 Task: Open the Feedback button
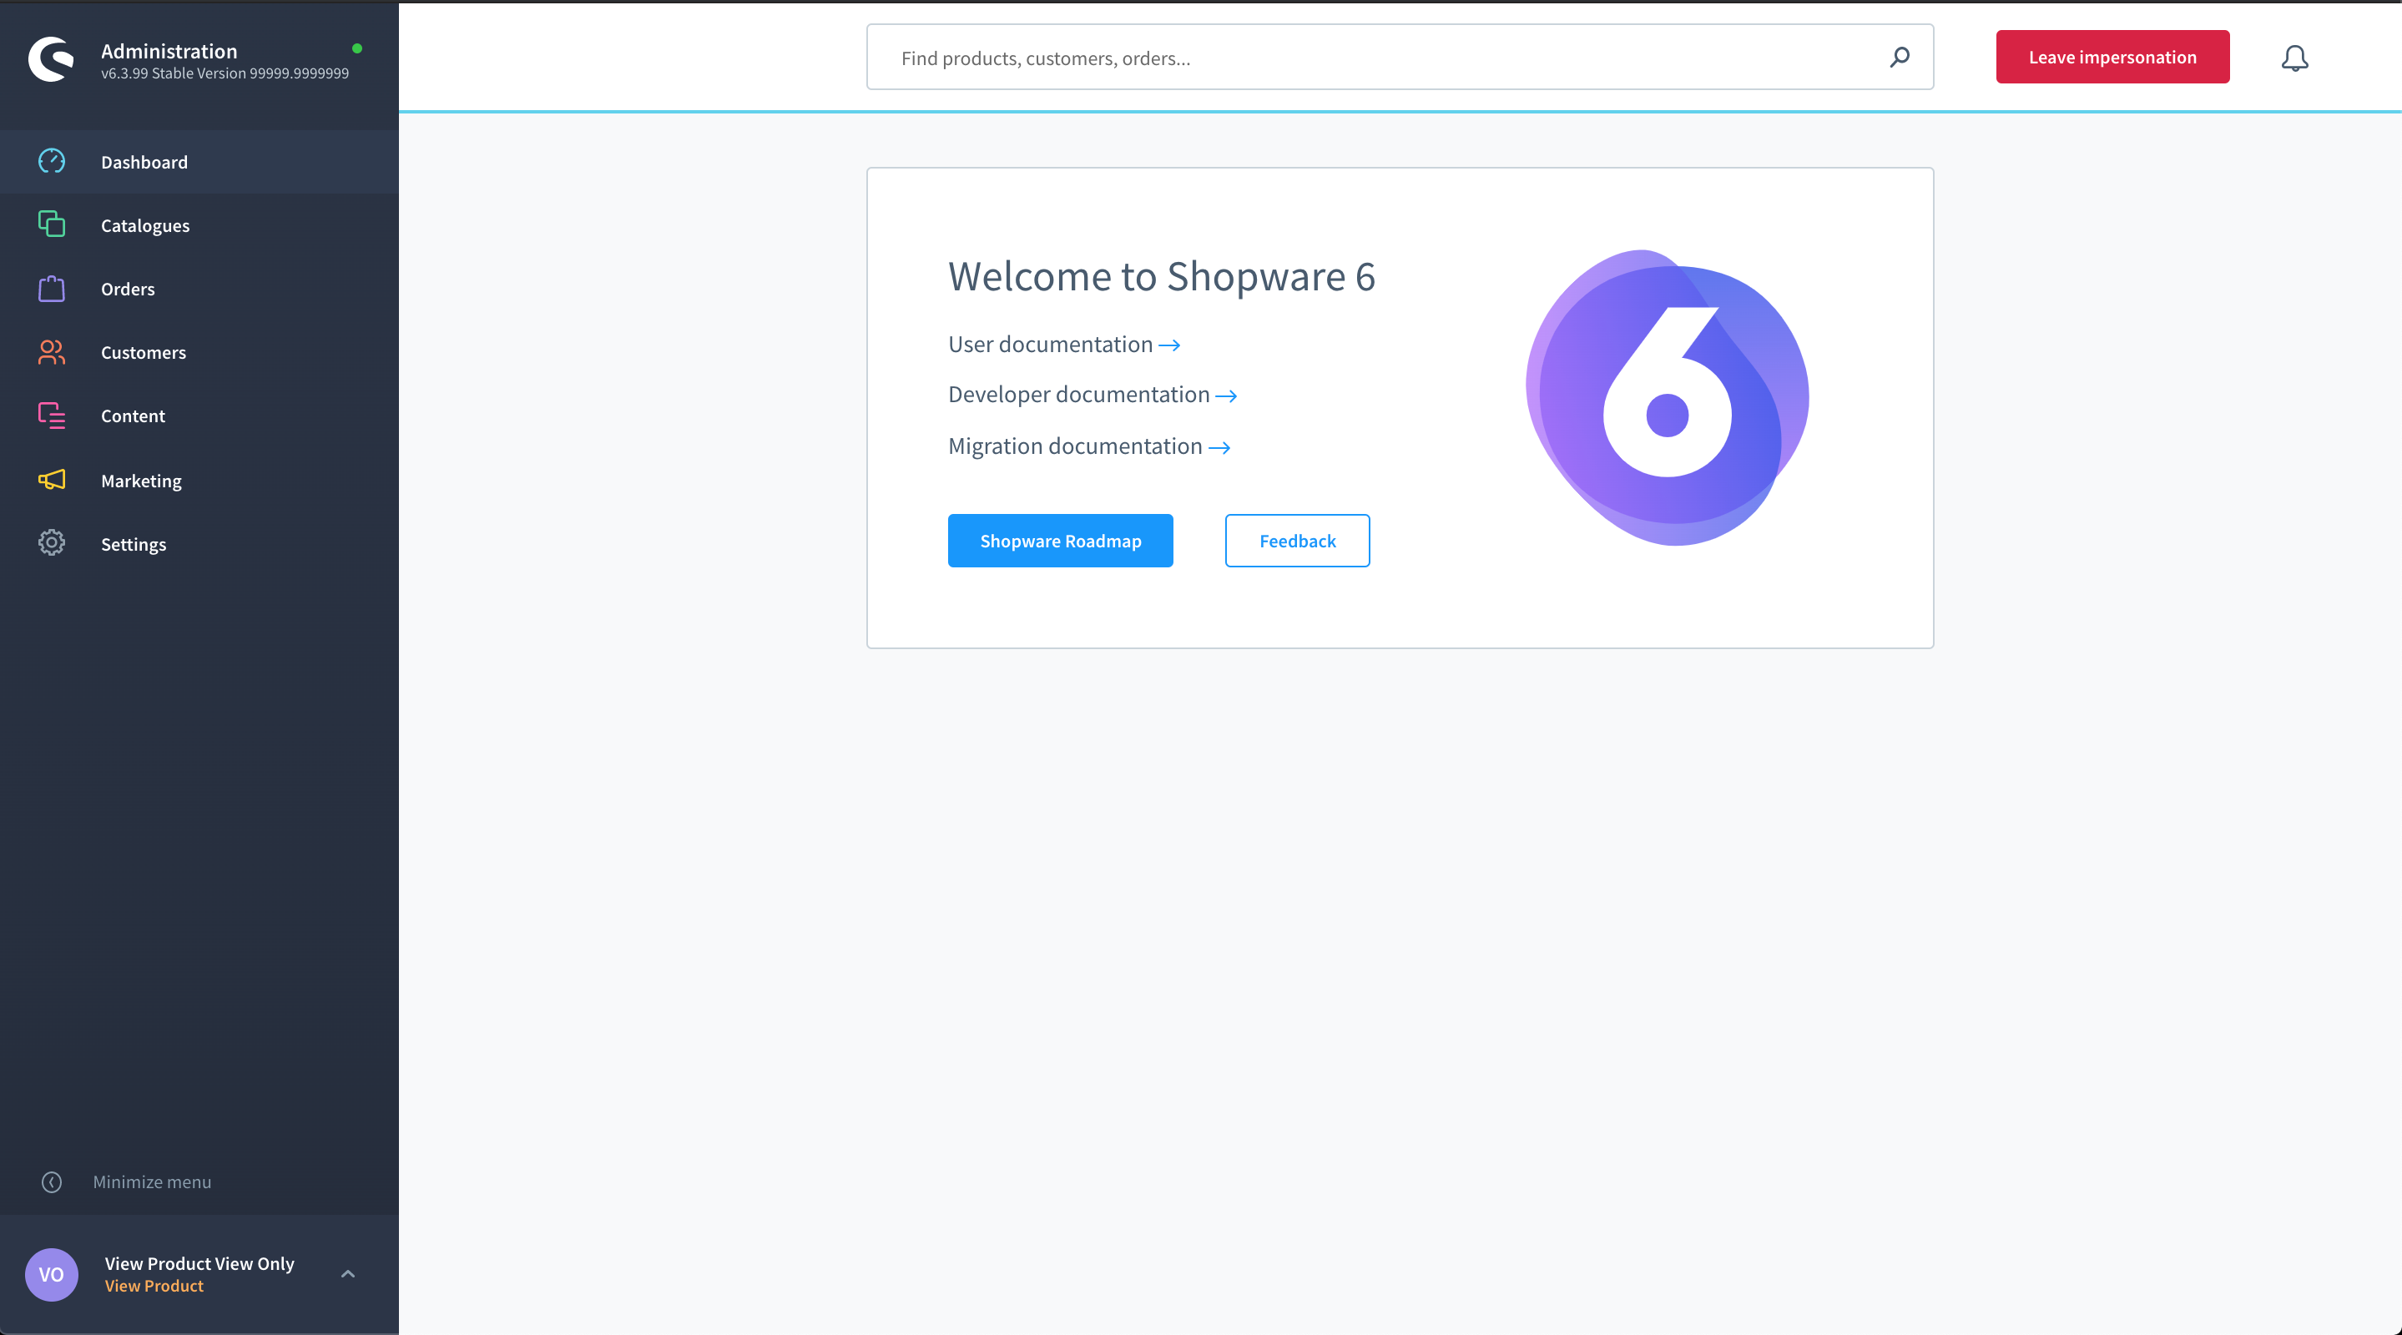(x=1297, y=541)
